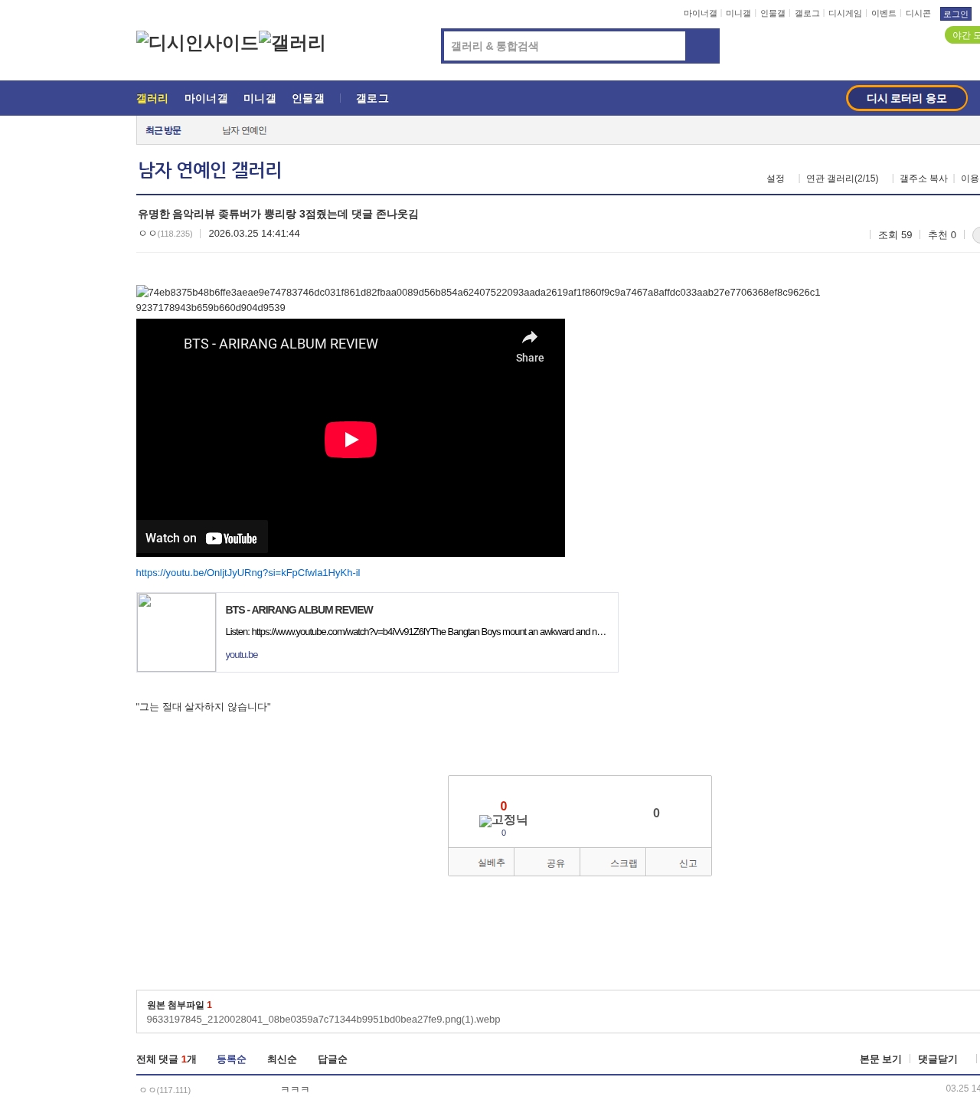Open the 설정 settings dropdown
This screenshot has width=980, height=1100.
[776, 178]
